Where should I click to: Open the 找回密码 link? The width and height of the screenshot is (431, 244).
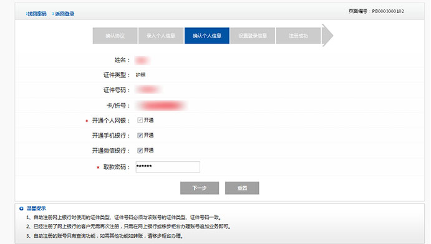36,14
